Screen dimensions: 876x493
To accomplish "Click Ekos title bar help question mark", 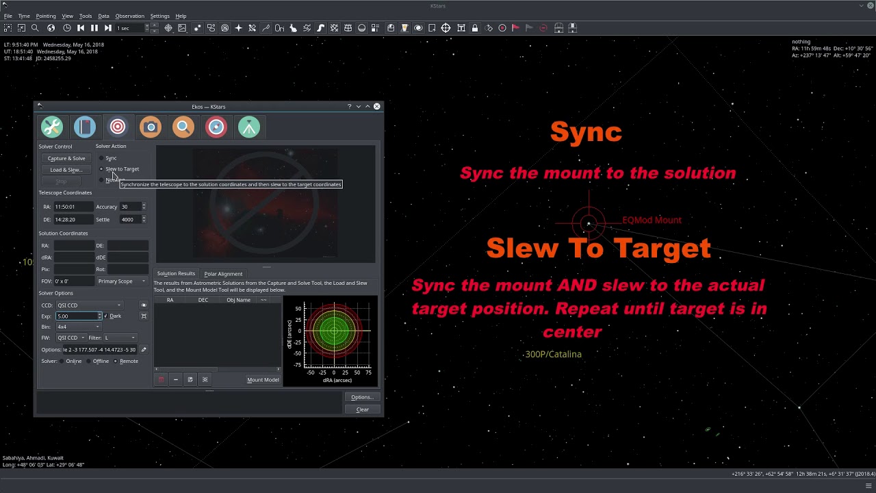I will (x=350, y=107).
